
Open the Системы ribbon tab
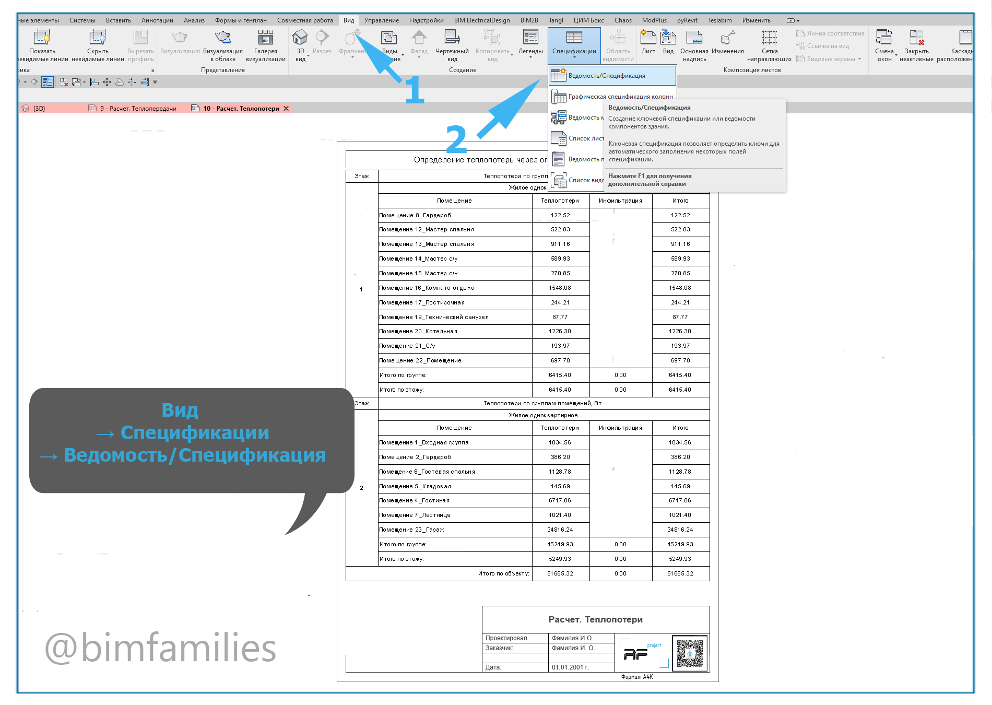click(x=82, y=20)
